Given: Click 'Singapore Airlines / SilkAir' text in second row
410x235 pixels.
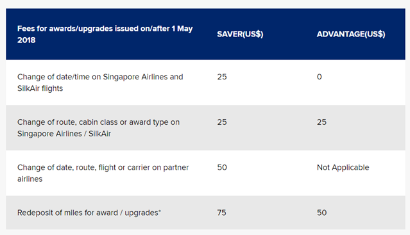Looking at the screenshot, I should [x=64, y=134].
